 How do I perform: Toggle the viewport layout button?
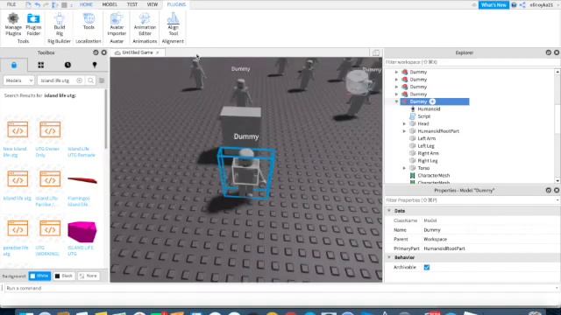point(376,52)
